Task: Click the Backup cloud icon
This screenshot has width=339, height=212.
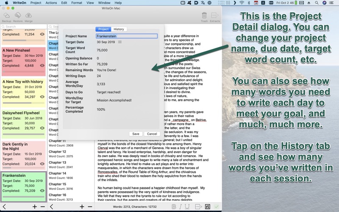Action: coord(6,16)
